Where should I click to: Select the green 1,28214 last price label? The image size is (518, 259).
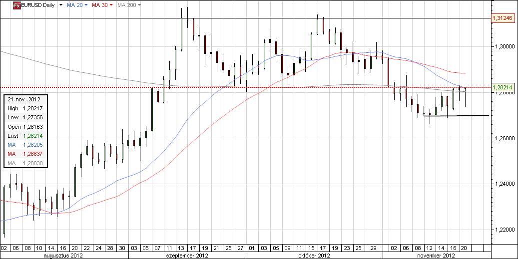click(503, 87)
